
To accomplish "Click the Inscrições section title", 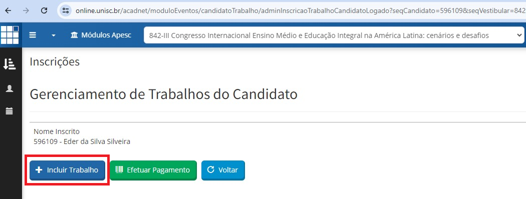I will (55, 62).
